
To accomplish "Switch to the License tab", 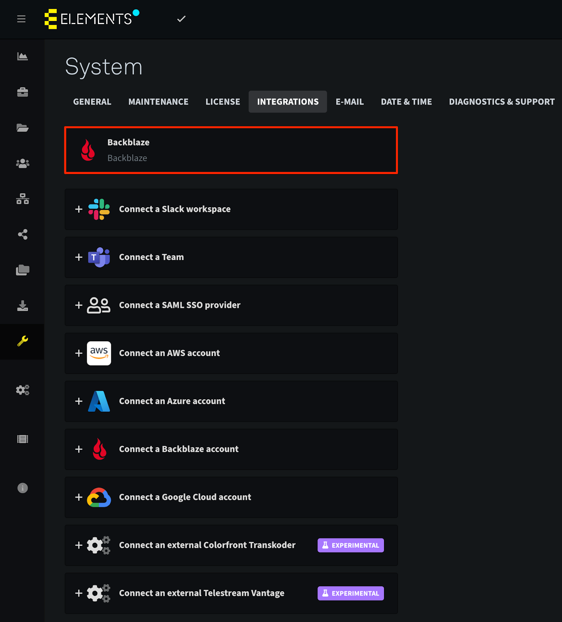I will [x=223, y=102].
